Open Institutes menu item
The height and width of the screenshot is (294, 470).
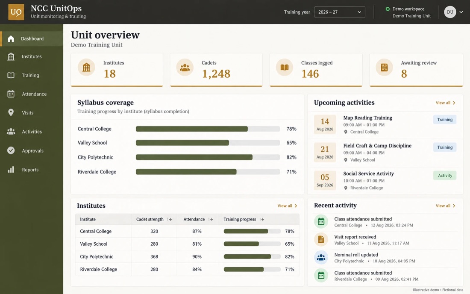pos(32,56)
